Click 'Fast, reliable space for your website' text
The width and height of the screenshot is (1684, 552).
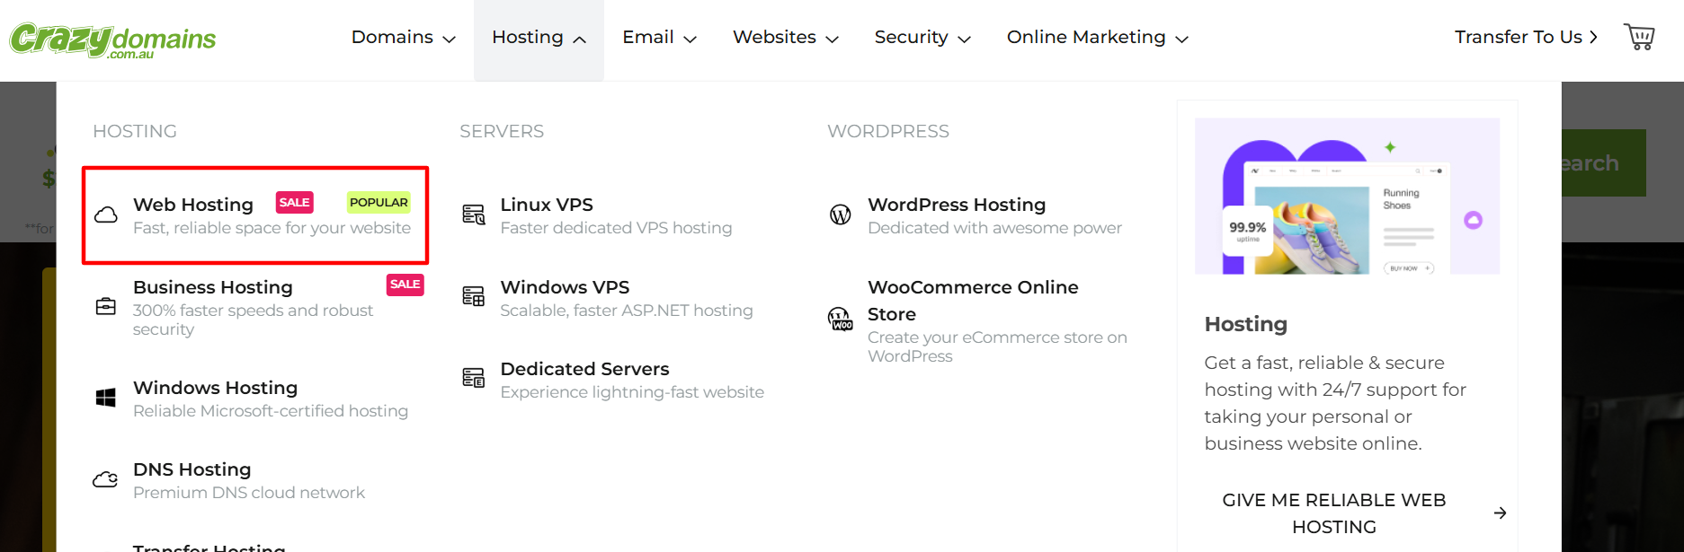[x=272, y=228]
